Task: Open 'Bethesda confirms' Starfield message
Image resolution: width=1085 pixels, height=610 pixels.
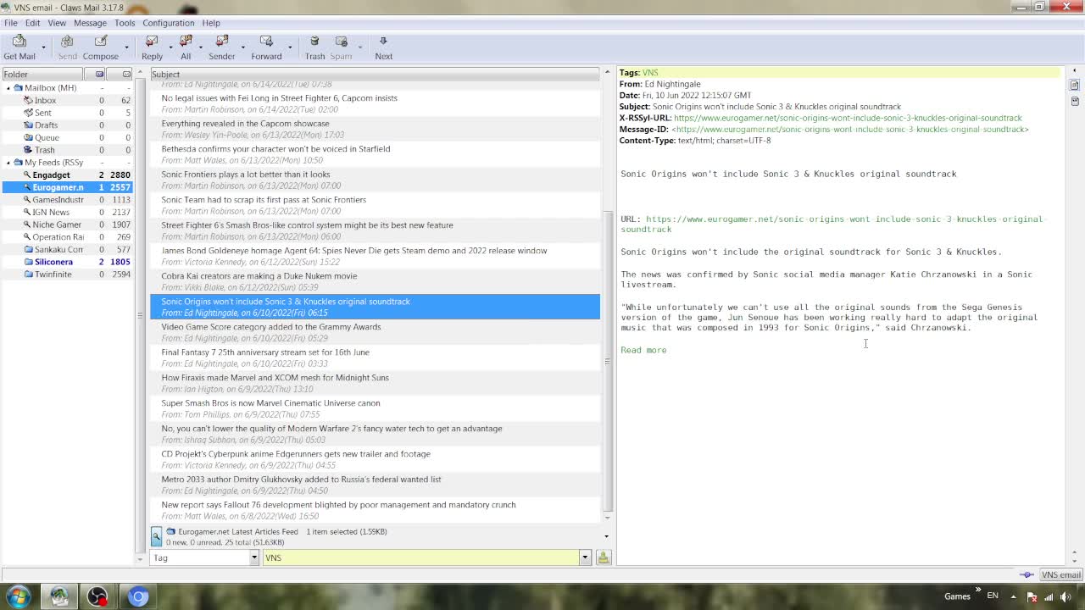Action: [x=375, y=154]
